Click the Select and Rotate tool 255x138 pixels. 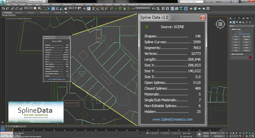(x=57, y=8)
